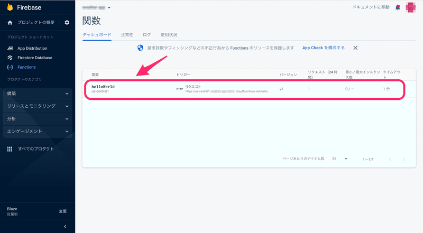Expand the 構築 category

coord(38,94)
